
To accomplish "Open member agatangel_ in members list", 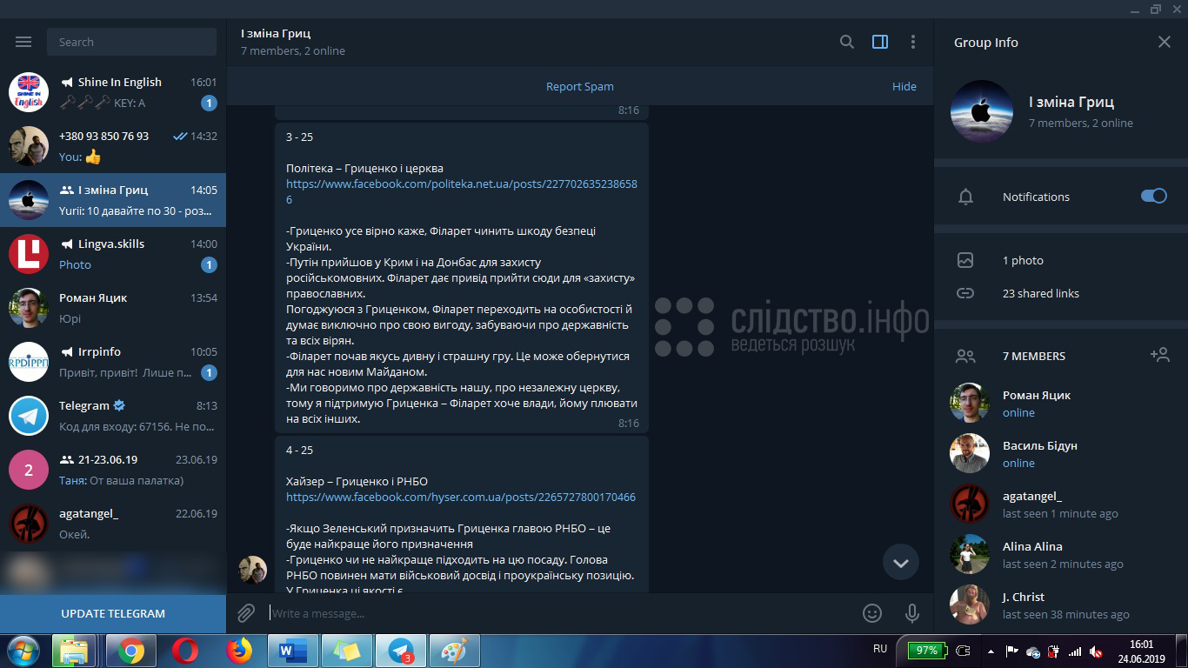I will [x=1061, y=504].
